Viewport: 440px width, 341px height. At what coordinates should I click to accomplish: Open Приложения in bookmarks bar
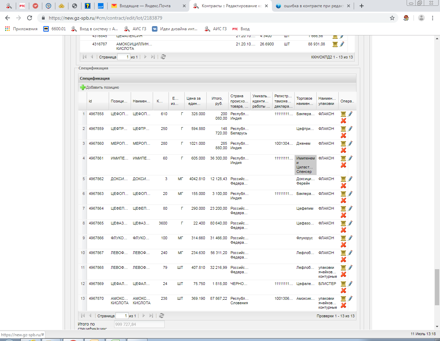click(21, 29)
